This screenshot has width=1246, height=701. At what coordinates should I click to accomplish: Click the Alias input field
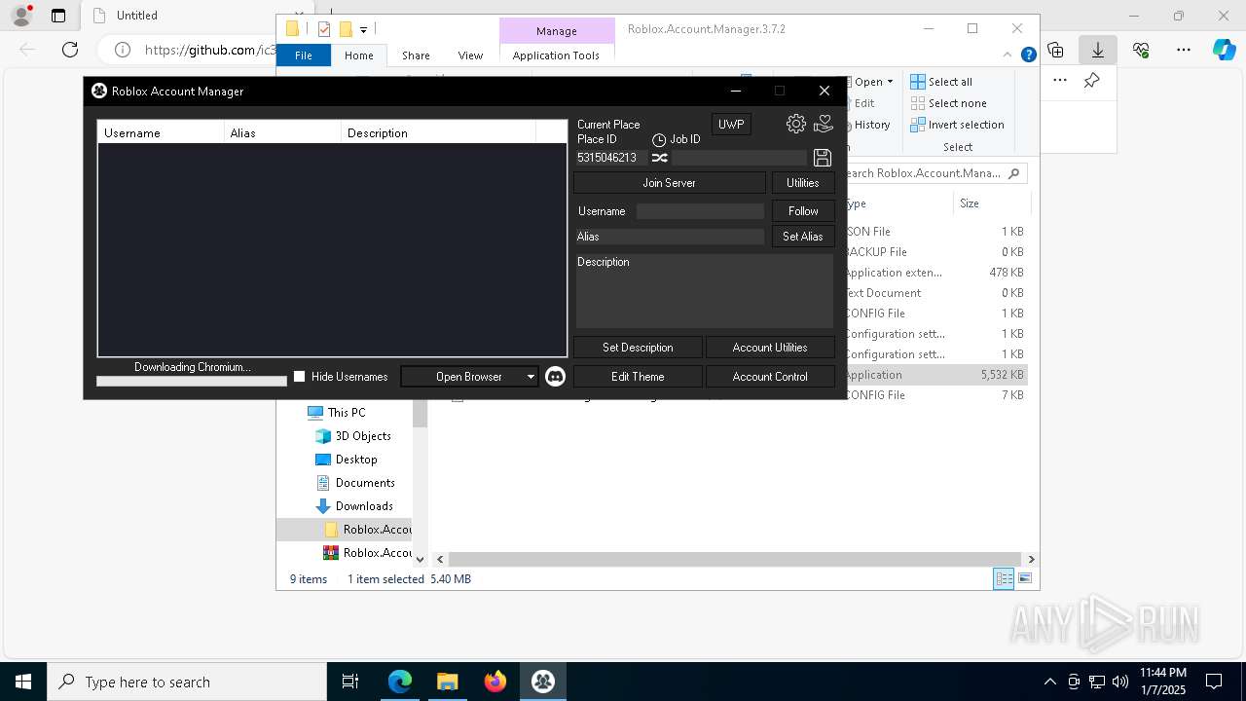point(670,237)
